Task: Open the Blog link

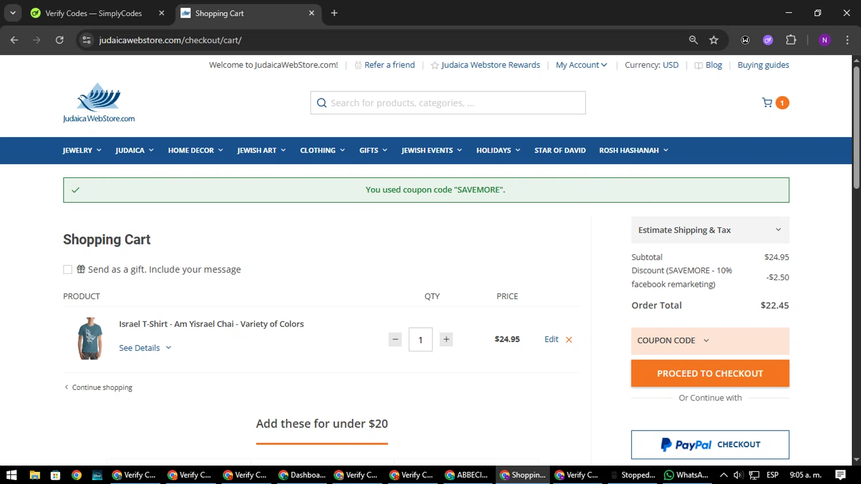Action: [708, 65]
